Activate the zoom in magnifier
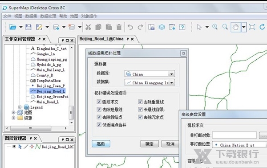This screenshot has width=267, height=168. [x=215, y=27]
